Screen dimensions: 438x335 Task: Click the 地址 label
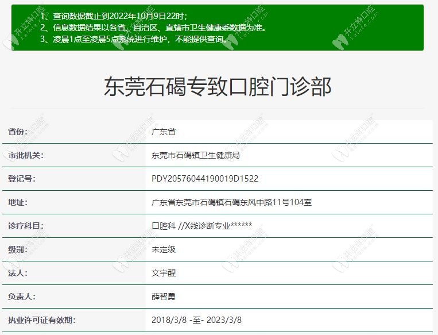[18, 202]
